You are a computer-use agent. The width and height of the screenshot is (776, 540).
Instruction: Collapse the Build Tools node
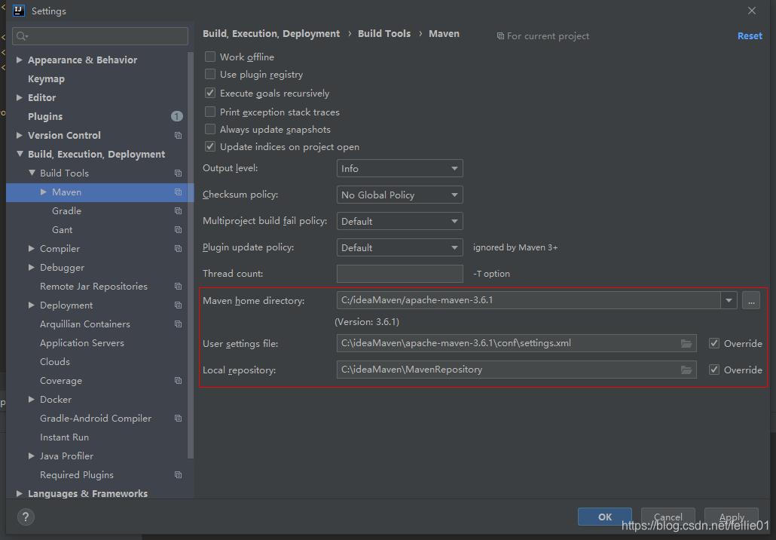click(32, 173)
